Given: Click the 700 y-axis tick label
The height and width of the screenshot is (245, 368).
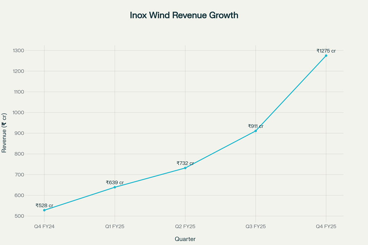Looking at the screenshot, I should pyautogui.click(x=19, y=175).
